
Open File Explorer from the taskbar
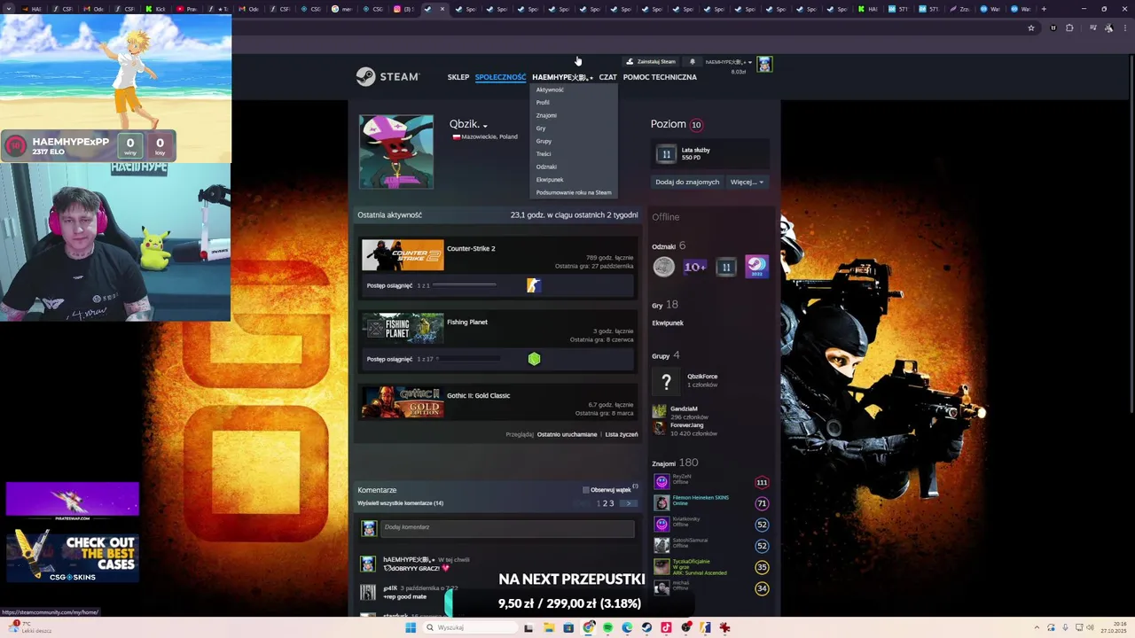(549, 628)
